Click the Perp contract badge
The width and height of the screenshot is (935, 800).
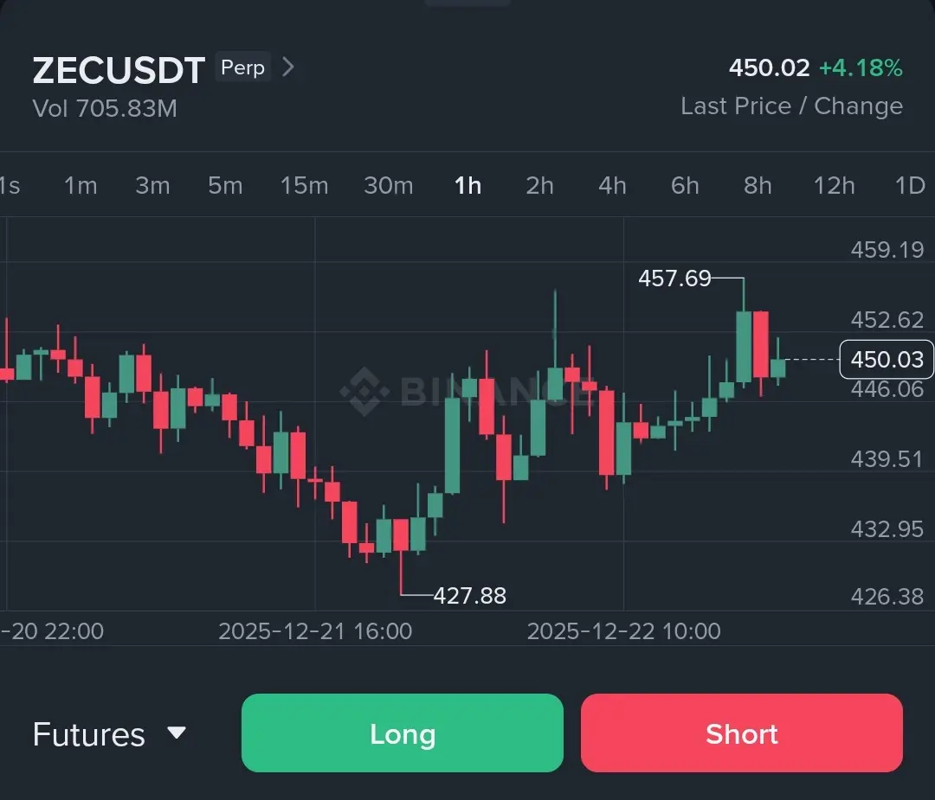(x=242, y=67)
